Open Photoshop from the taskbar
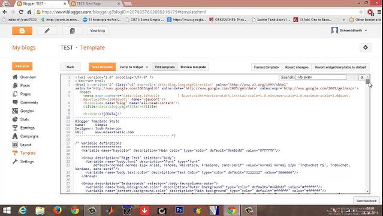Image resolution: width=383 pixels, height=216 pixels. (x=179, y=211)
